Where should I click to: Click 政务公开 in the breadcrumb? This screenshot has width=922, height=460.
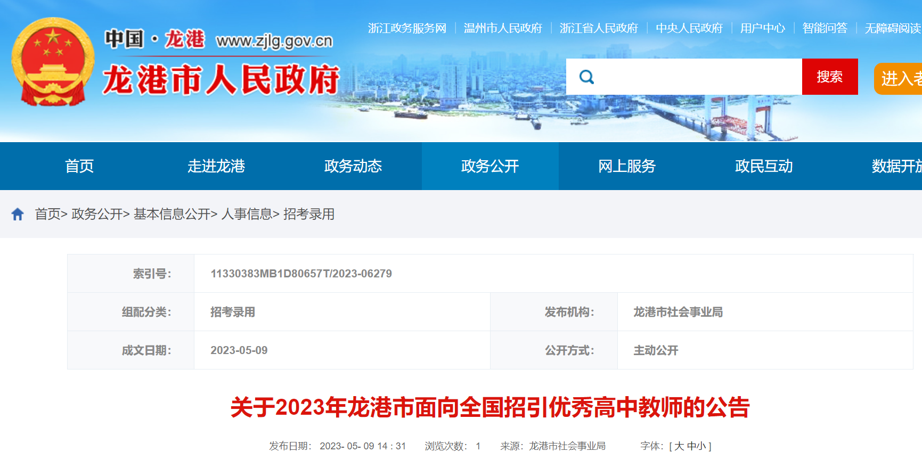click(x=97, y=214)
